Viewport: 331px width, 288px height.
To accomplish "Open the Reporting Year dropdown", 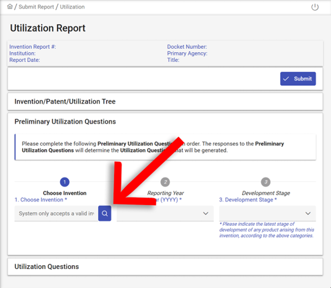I will click(165, 213).
